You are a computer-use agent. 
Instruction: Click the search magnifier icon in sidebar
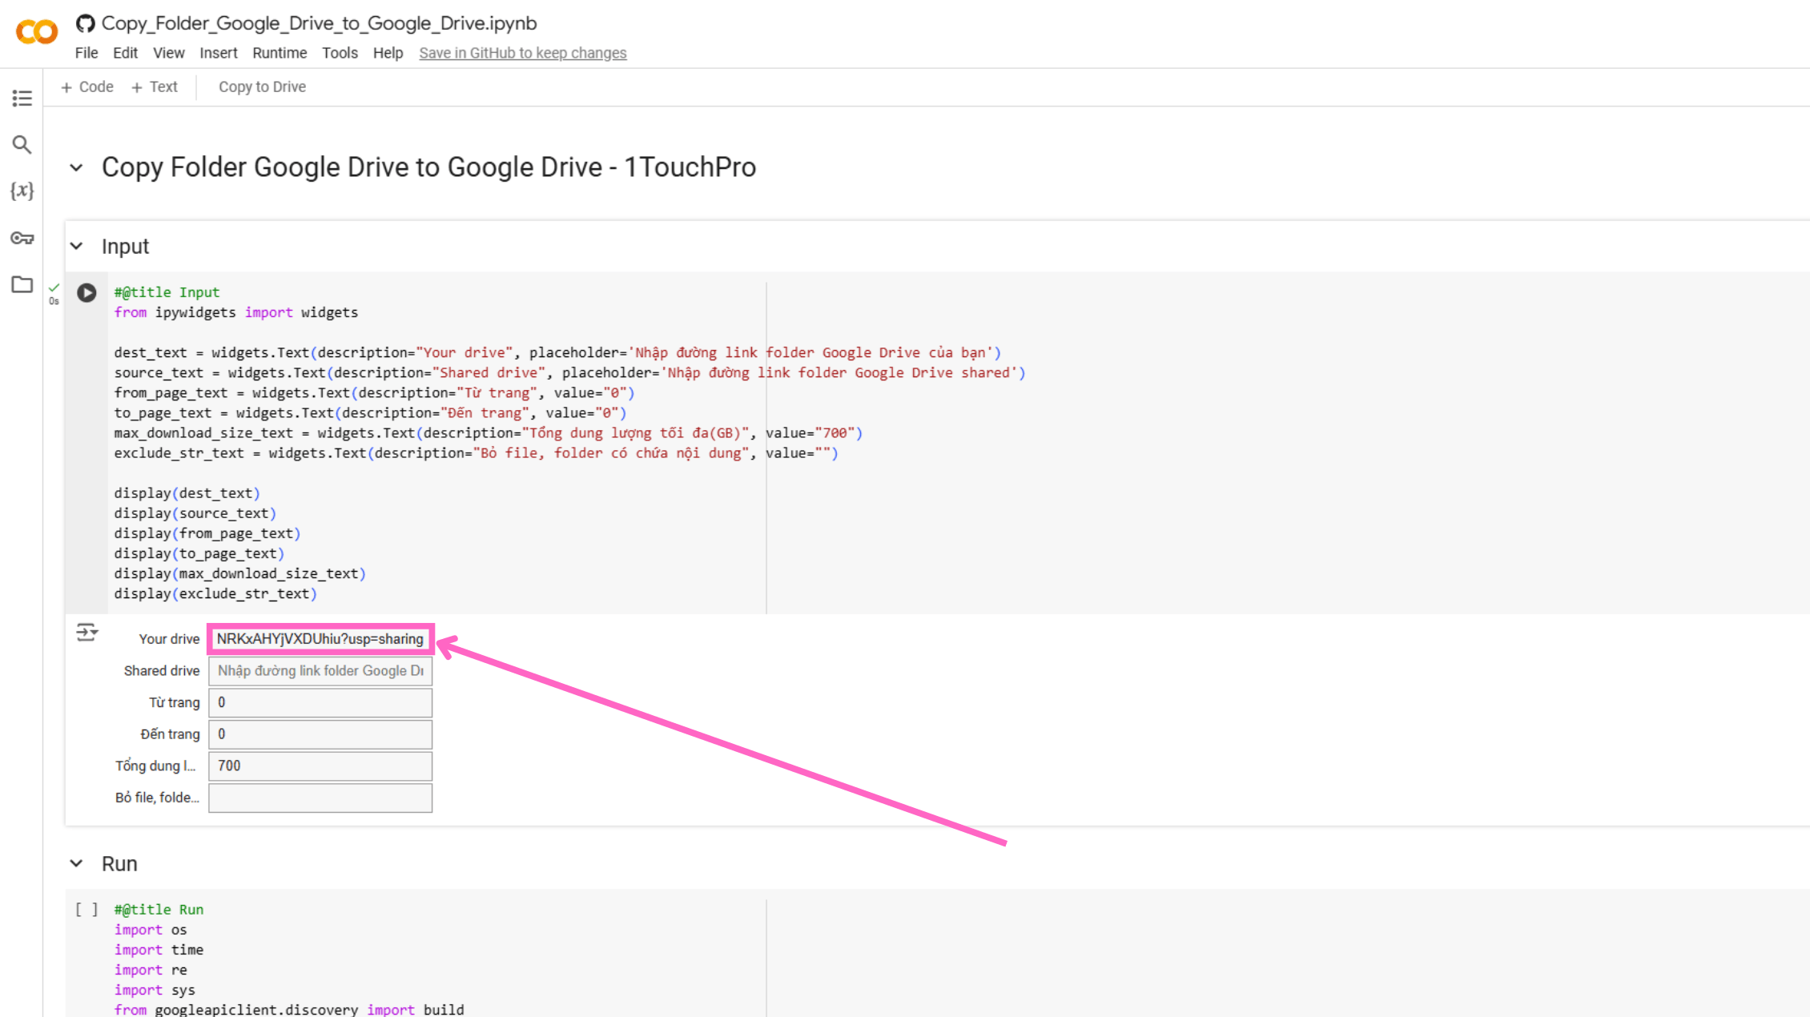click(22, 145)
